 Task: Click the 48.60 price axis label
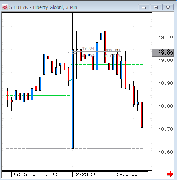[x=166, y=152]
